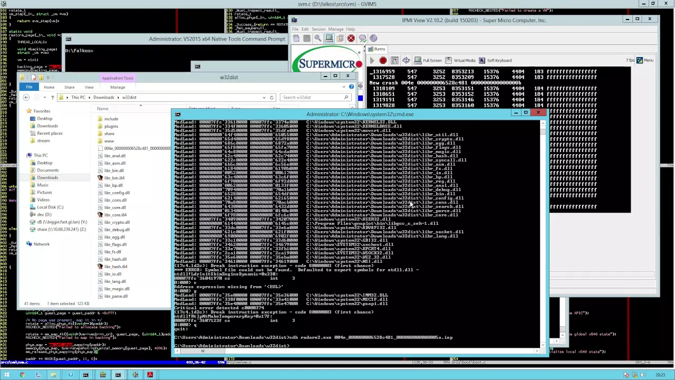The height and width of the screenshot is (380, 675).
Task: Click the info icon in IPMI View toolbar
Action: [x=373, y=38]
